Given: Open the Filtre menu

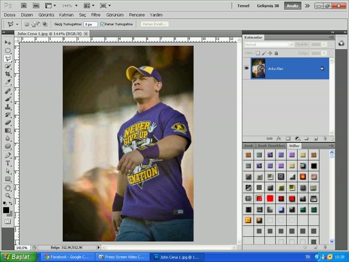Looking at the screenshot, I should pos(96,15).
